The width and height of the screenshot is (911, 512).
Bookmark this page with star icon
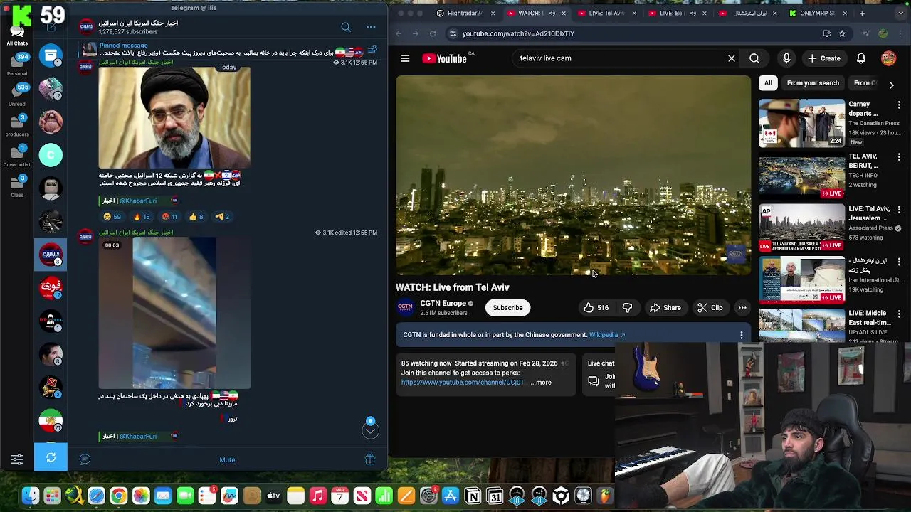tap(842, 33)
